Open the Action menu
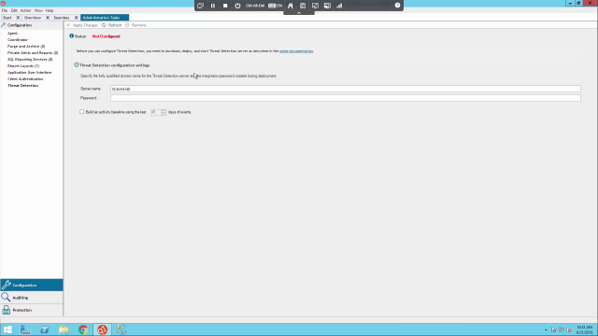 coord(25,10)
